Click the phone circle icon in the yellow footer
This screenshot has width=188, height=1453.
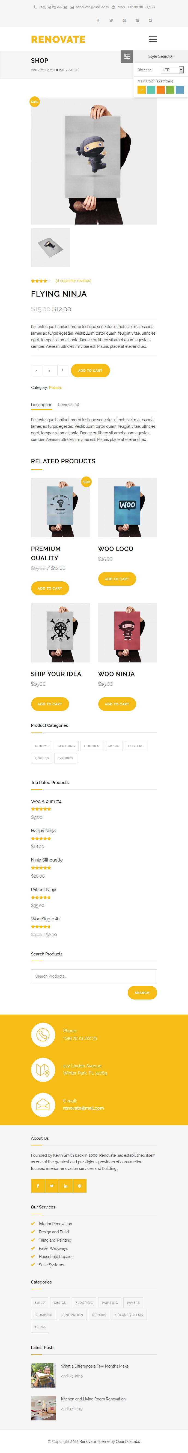tap(43, 1035)
